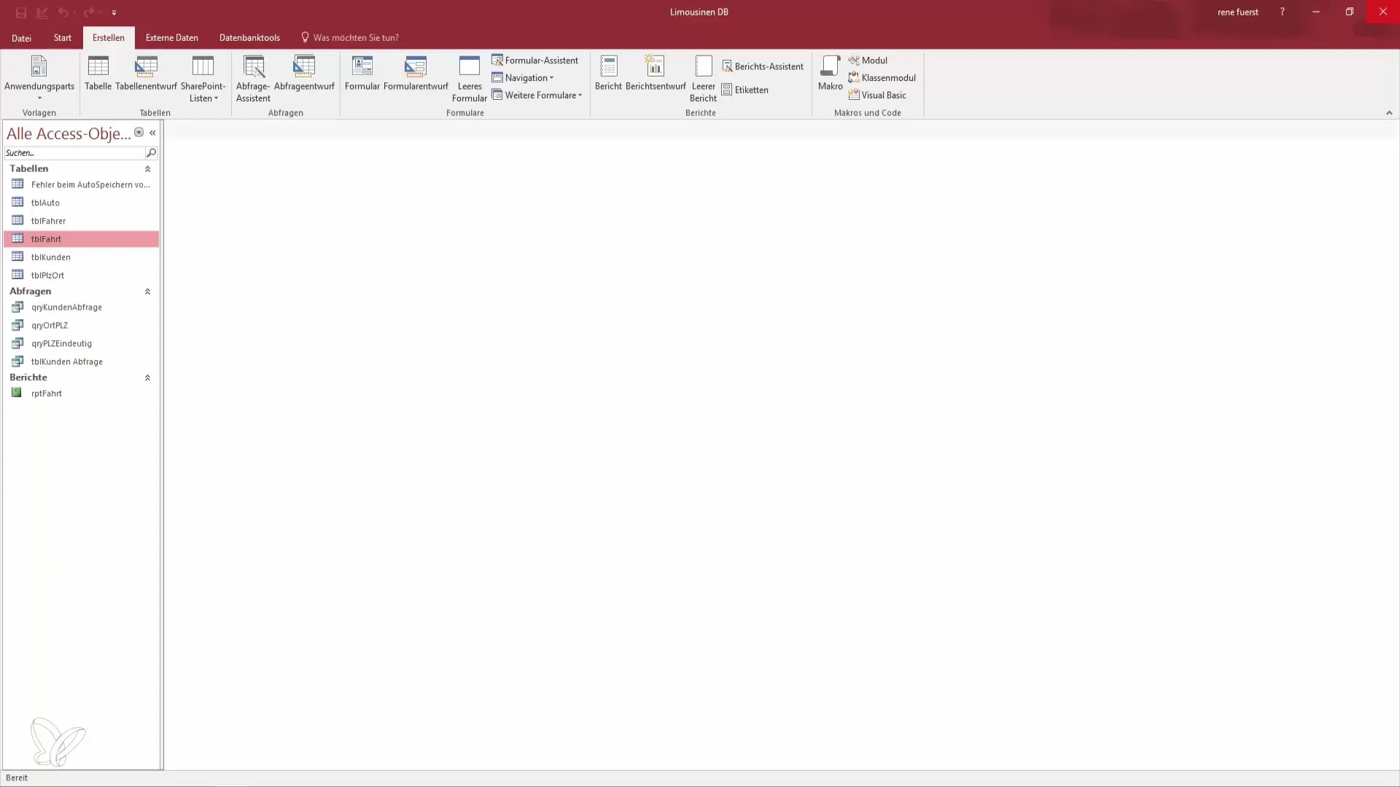Collapse the Tabellen group
This screenshot has height=787, width=1400.
pyautogui.click(x=147, y=169)
